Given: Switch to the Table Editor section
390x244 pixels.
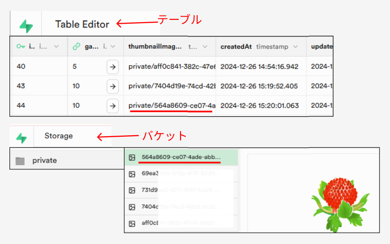Looking at the screenshot, I should [x=82, y=25].
